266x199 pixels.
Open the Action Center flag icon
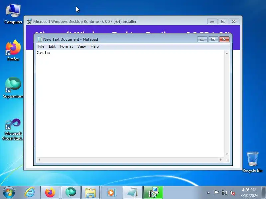click(216, 193)
